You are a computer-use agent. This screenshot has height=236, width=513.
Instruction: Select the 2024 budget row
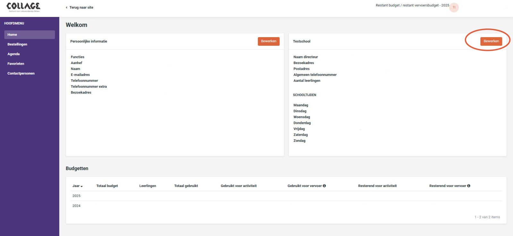[x=286, y=206]
